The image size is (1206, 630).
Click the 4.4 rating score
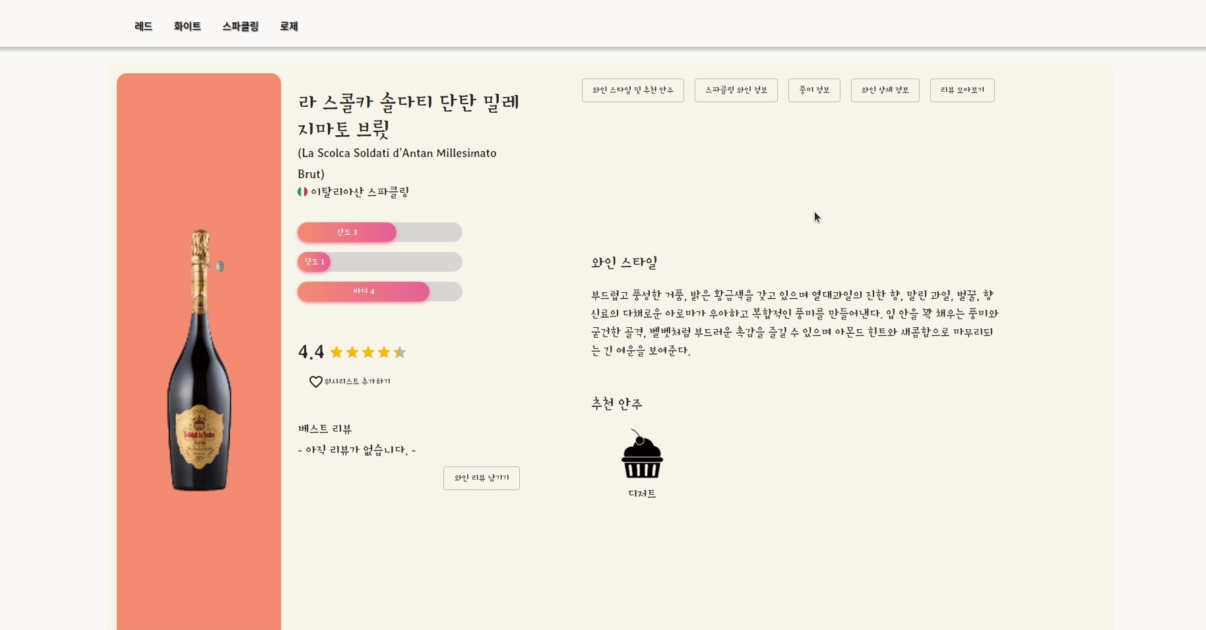pyautogui.click(x=311, y=352)
